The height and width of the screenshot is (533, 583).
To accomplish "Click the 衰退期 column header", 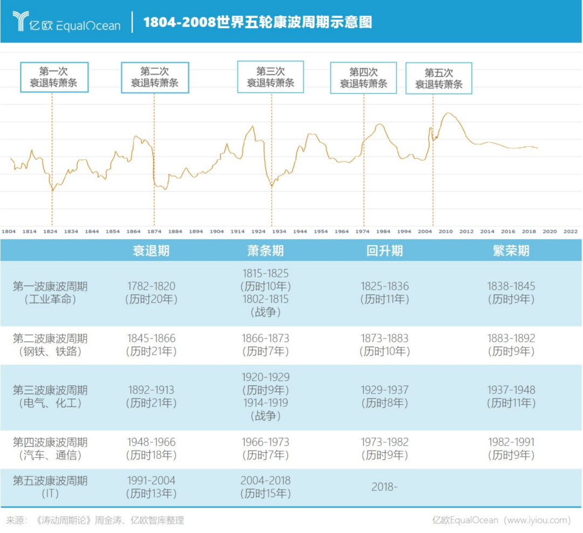I will [151, 251].
